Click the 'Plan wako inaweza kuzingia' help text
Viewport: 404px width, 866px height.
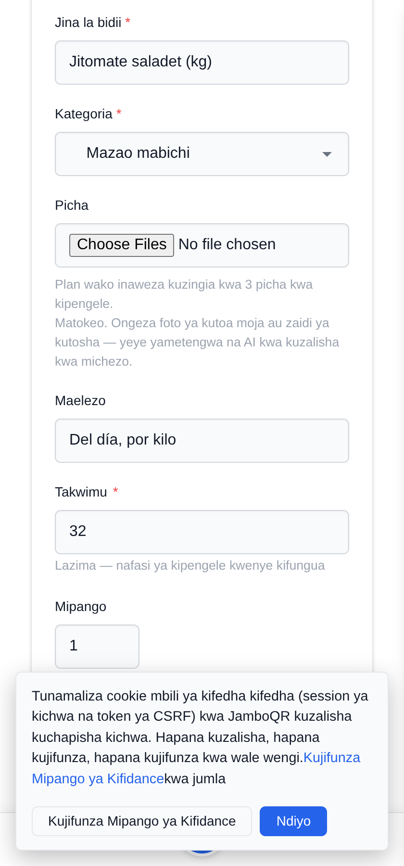point(184,294)
